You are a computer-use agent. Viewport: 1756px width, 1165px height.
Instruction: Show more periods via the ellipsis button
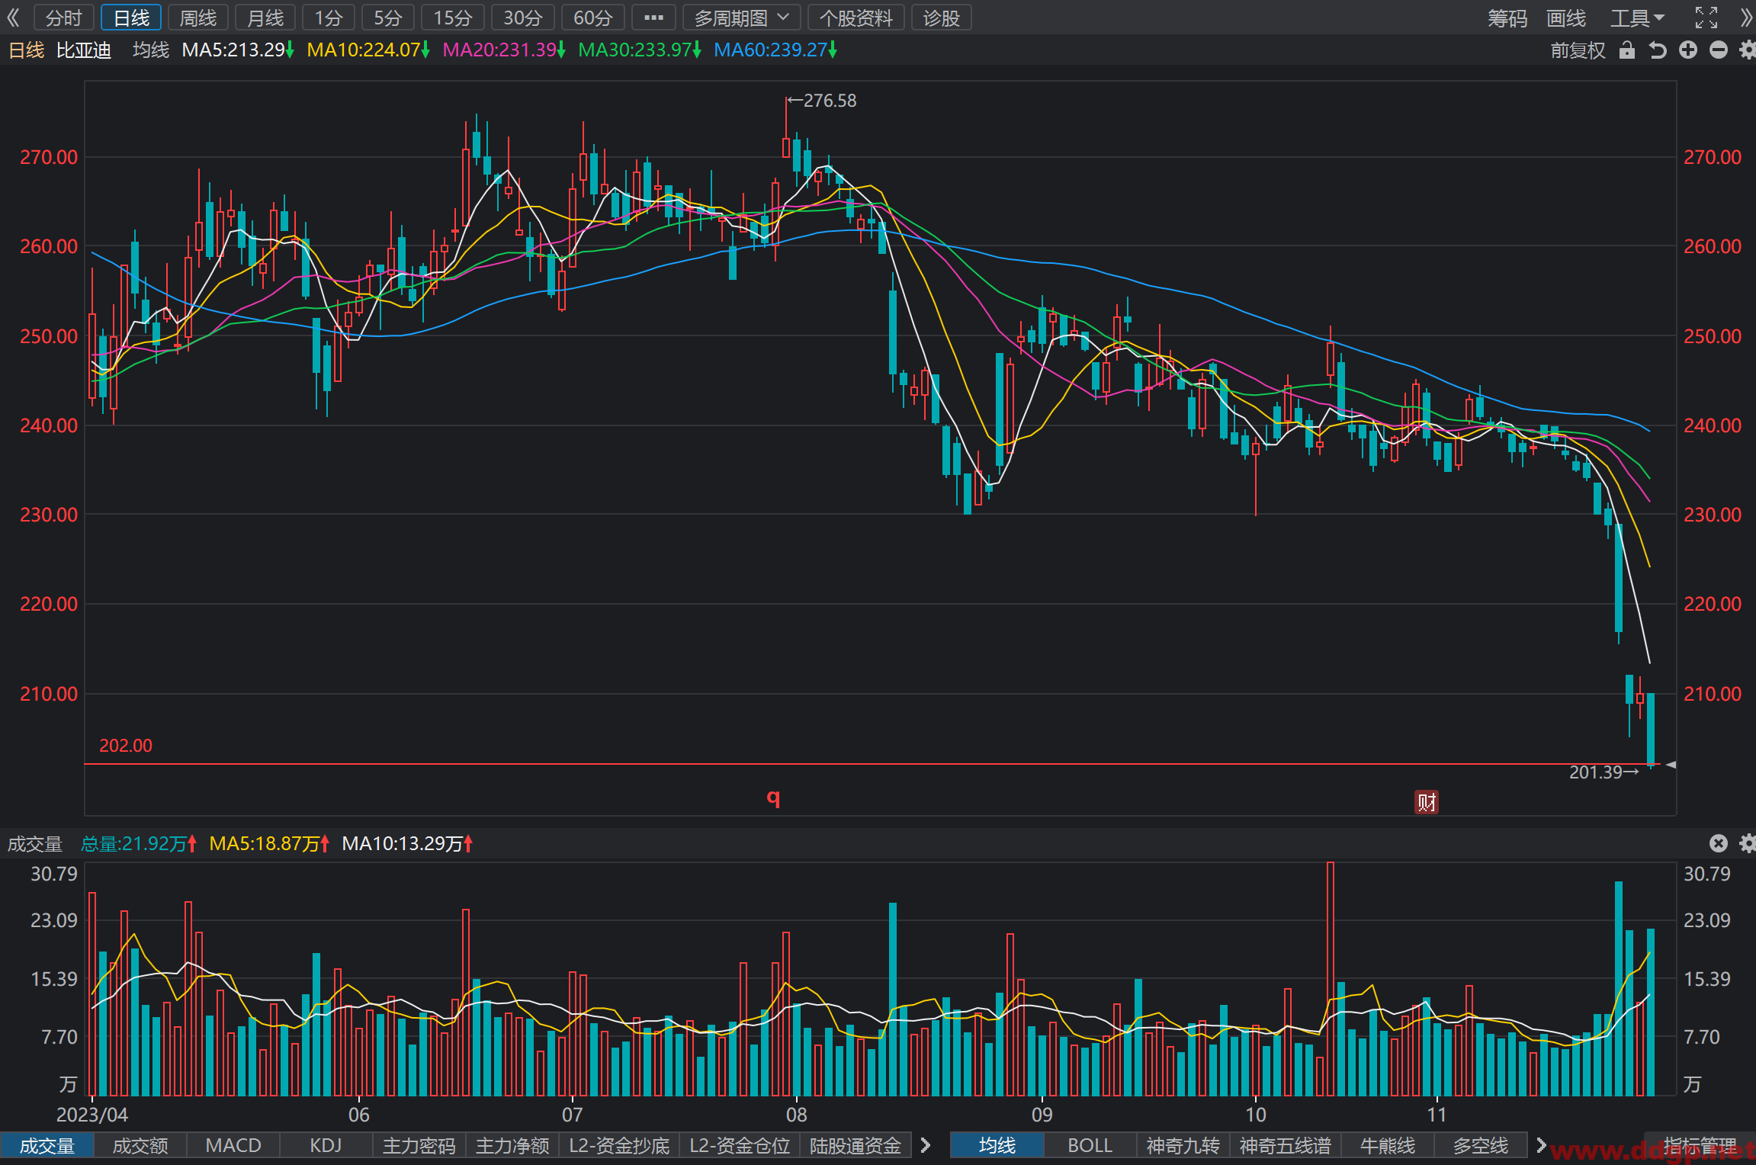[x=653, y=18]
